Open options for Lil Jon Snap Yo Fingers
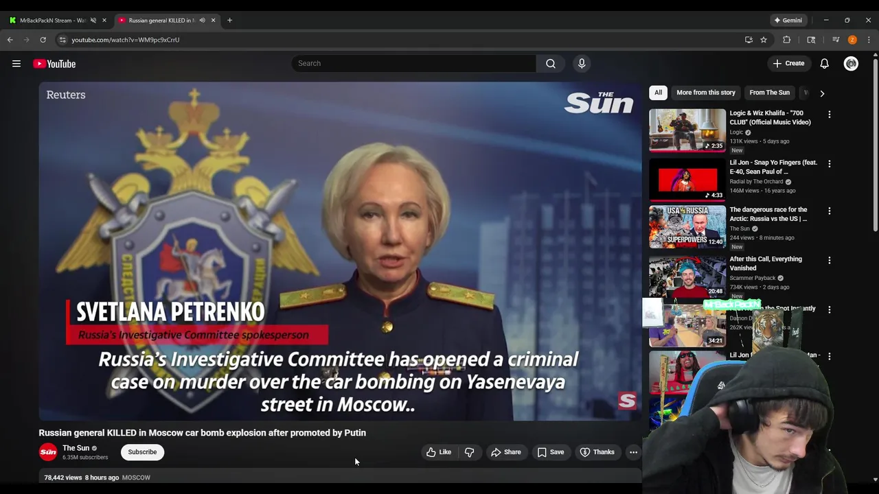The height and width of the screenshot is (494, 879). pyautogui.click(x=829, y=164)
